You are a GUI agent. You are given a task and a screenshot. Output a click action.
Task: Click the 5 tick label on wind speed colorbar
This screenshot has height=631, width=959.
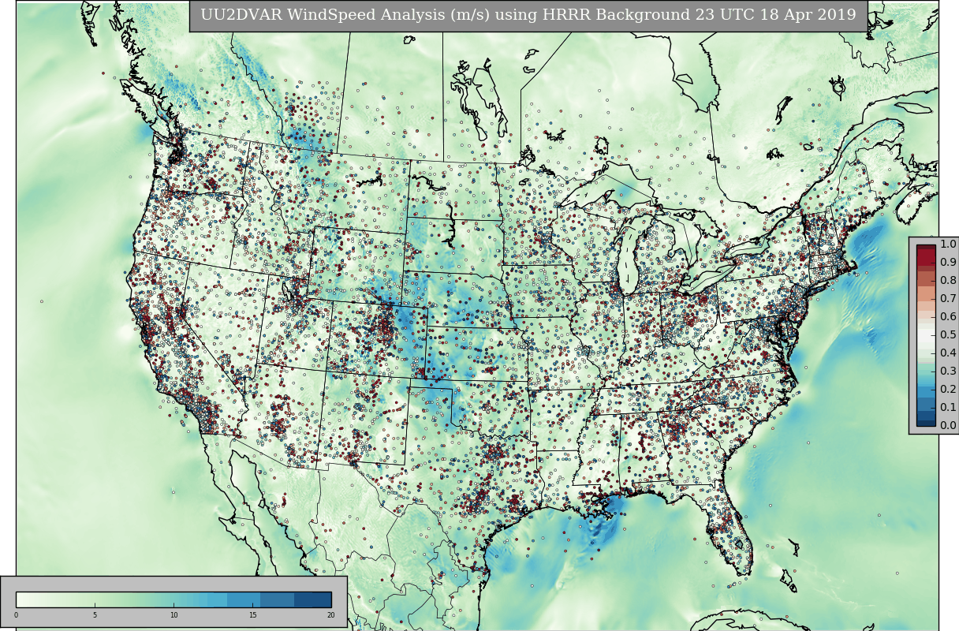[x=95, y=616]
